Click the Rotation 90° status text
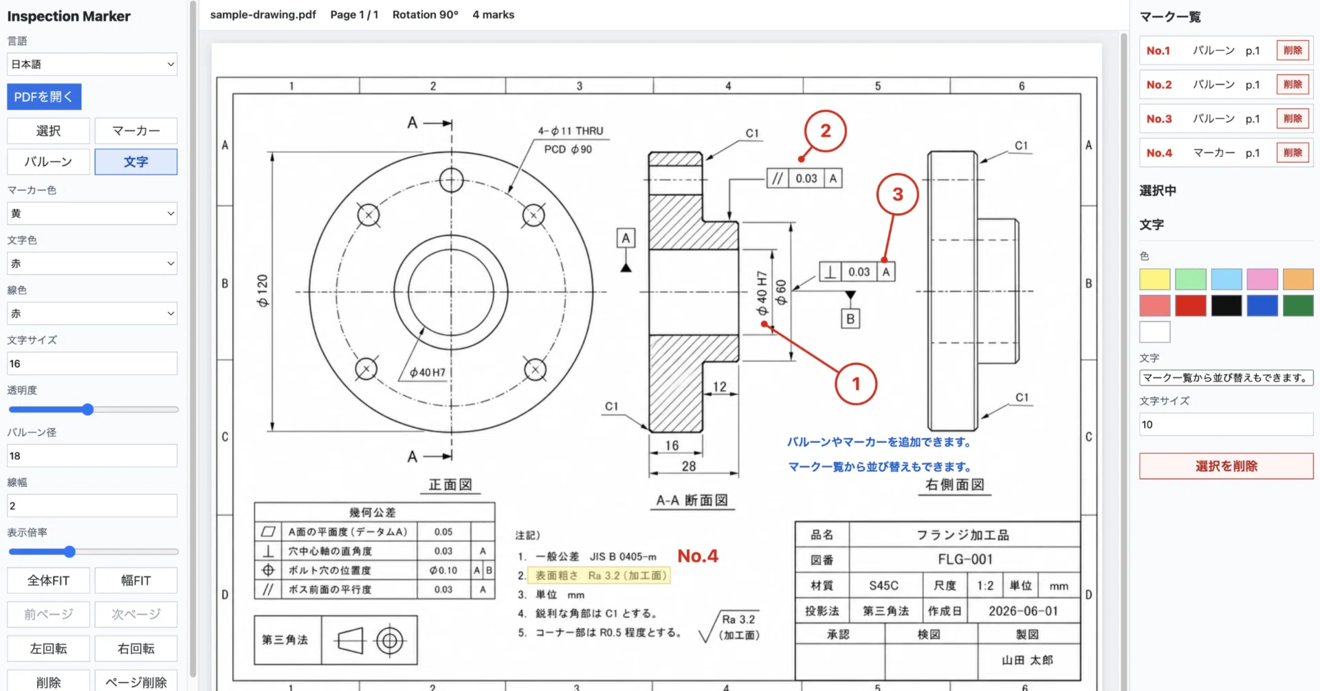 [425, 14]
